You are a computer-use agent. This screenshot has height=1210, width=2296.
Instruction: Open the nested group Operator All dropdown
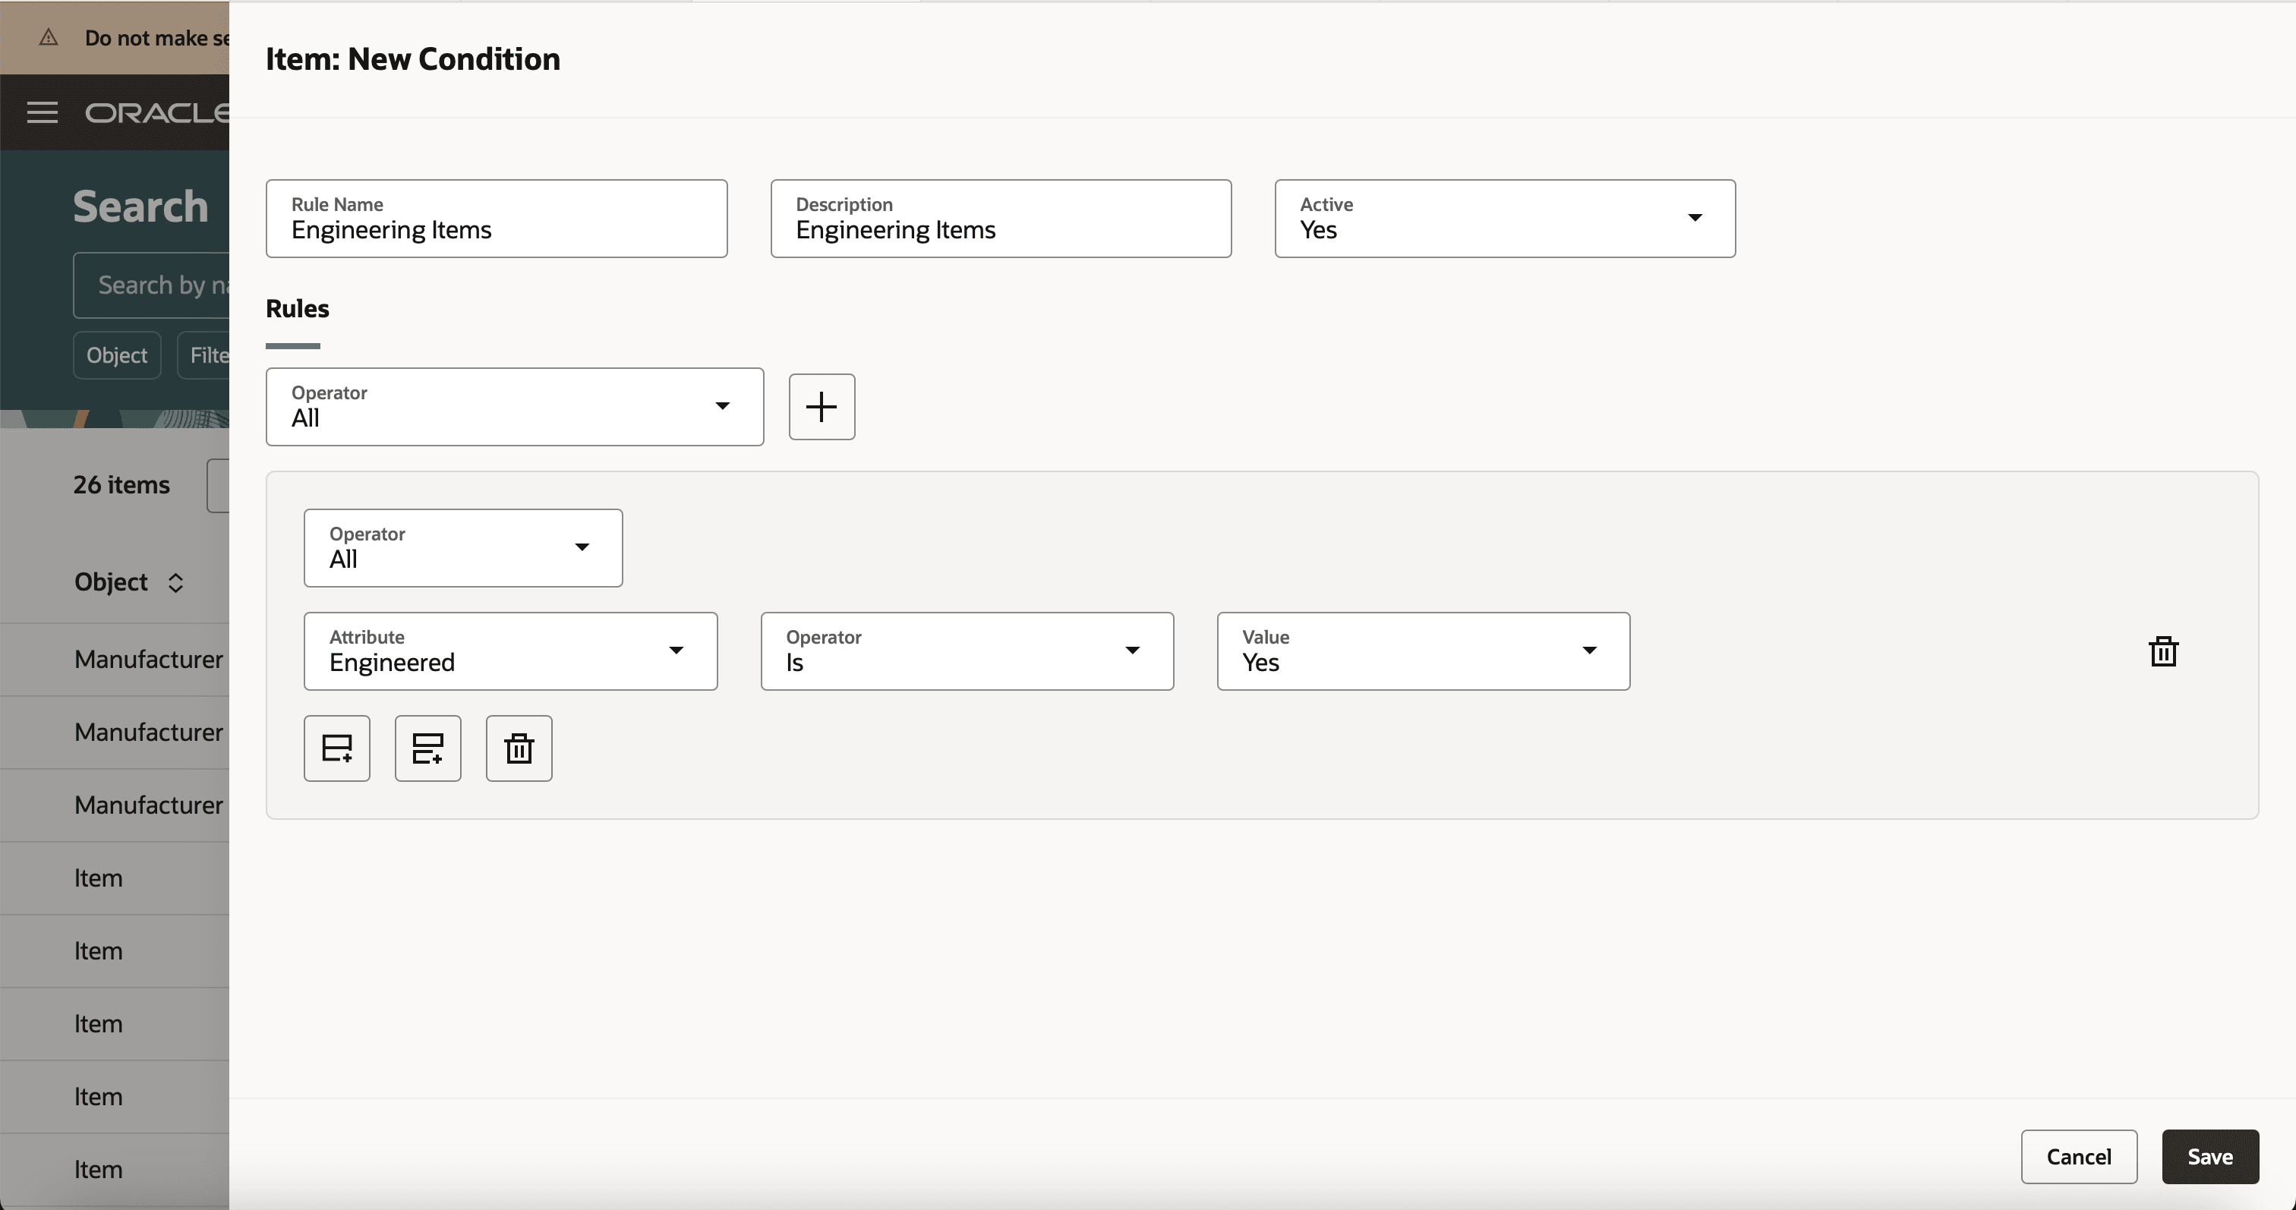tap(462, 547)
